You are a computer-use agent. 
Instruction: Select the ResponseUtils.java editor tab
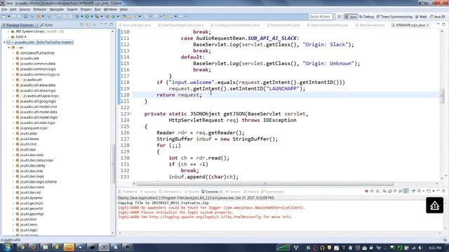283,25
